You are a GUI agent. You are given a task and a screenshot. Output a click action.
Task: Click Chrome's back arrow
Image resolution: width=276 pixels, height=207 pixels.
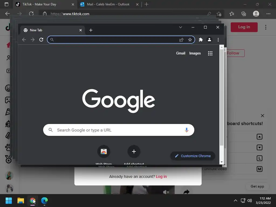point(24,40)
